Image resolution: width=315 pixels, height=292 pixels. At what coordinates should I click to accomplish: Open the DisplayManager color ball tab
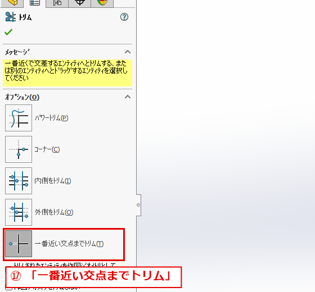coord(102,3)
